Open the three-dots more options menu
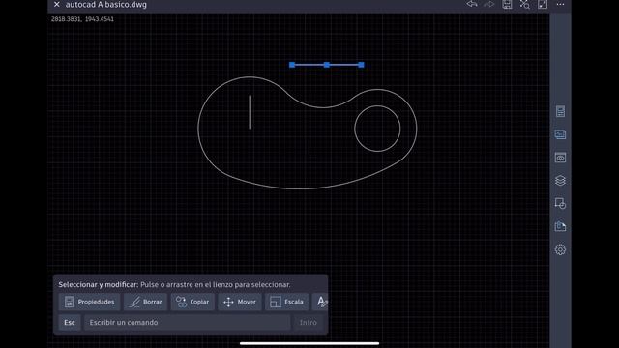 (560, 4)
